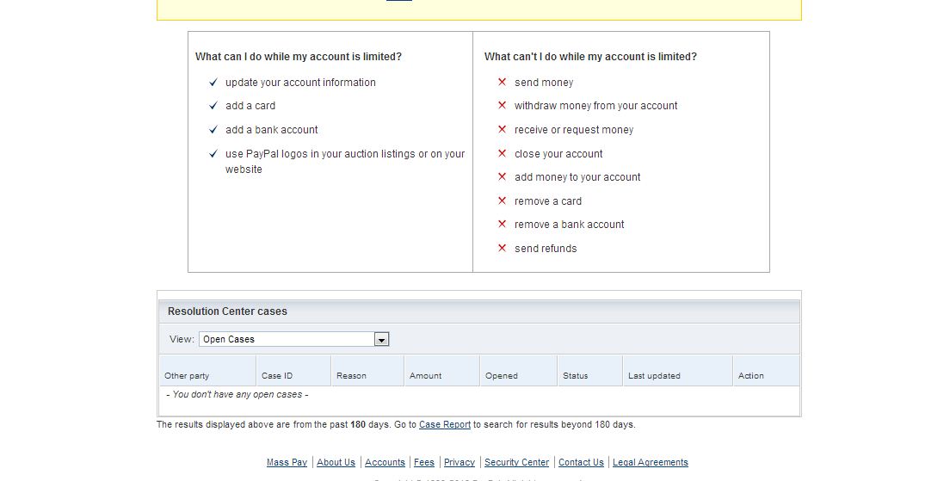Visit the Accounts footer link

(385, 462)
